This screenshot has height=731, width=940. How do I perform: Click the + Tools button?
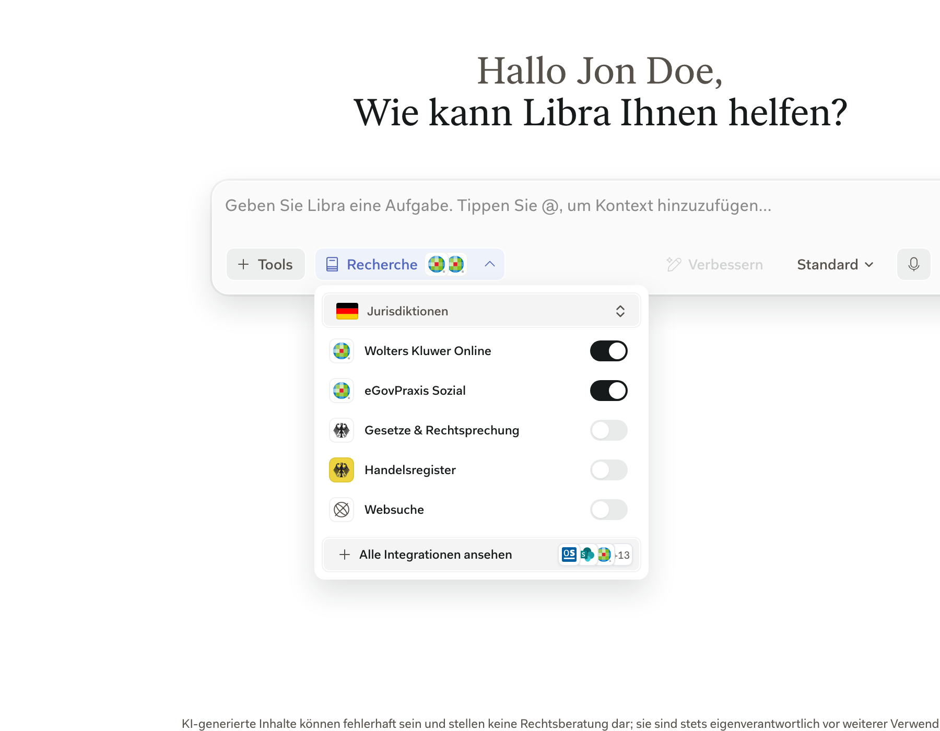pyautogui.click(x=266, y=264)
